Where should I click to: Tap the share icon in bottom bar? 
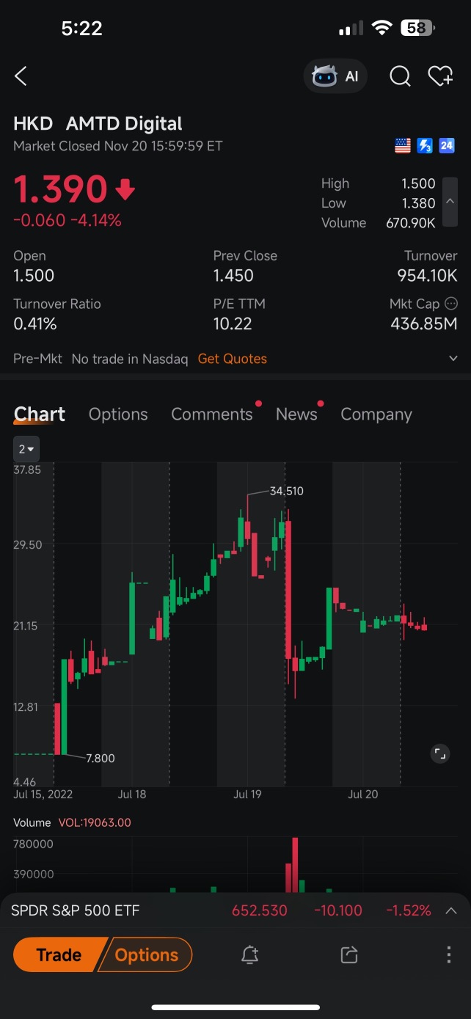click(349, 954)
